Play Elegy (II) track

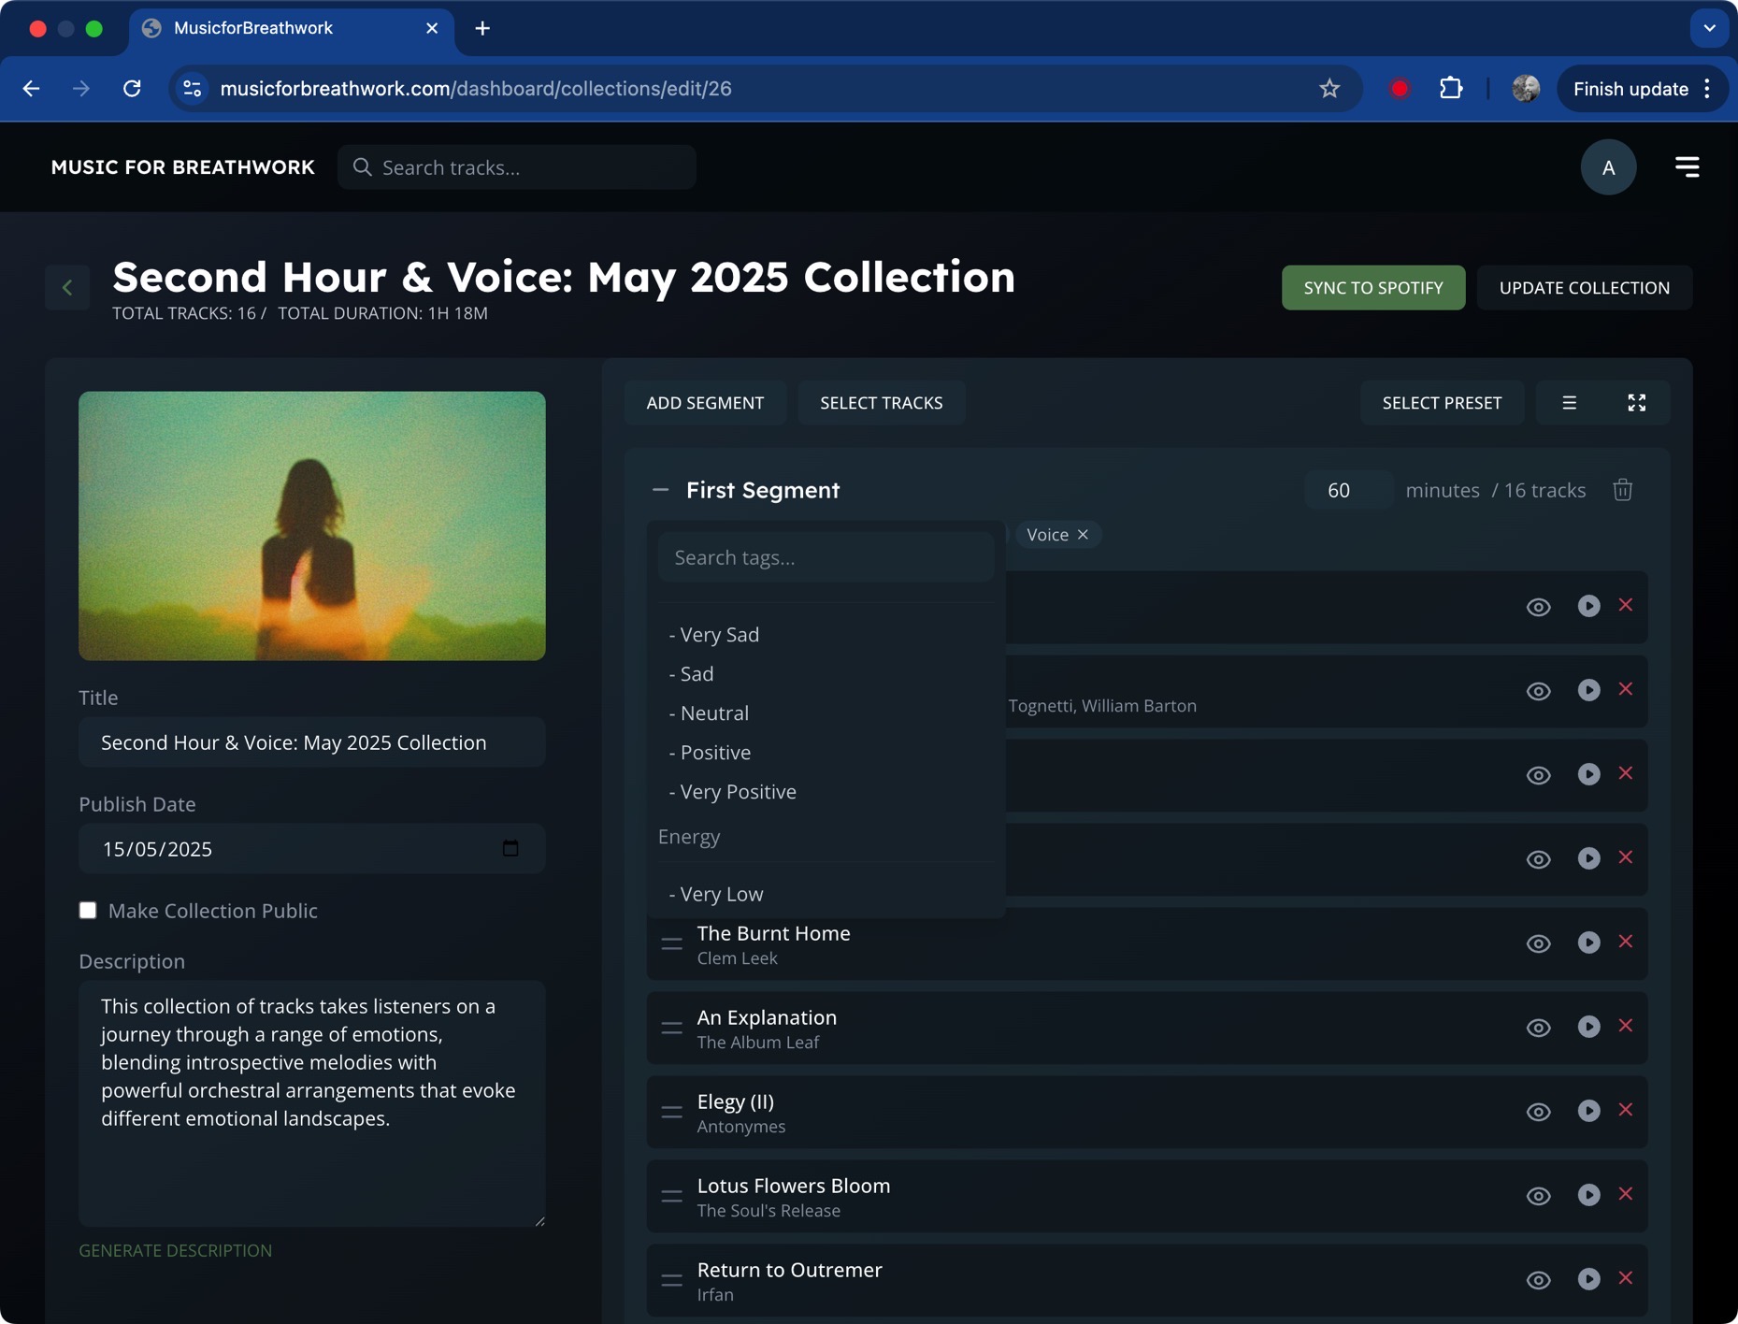click(x=1588, y=1111)
